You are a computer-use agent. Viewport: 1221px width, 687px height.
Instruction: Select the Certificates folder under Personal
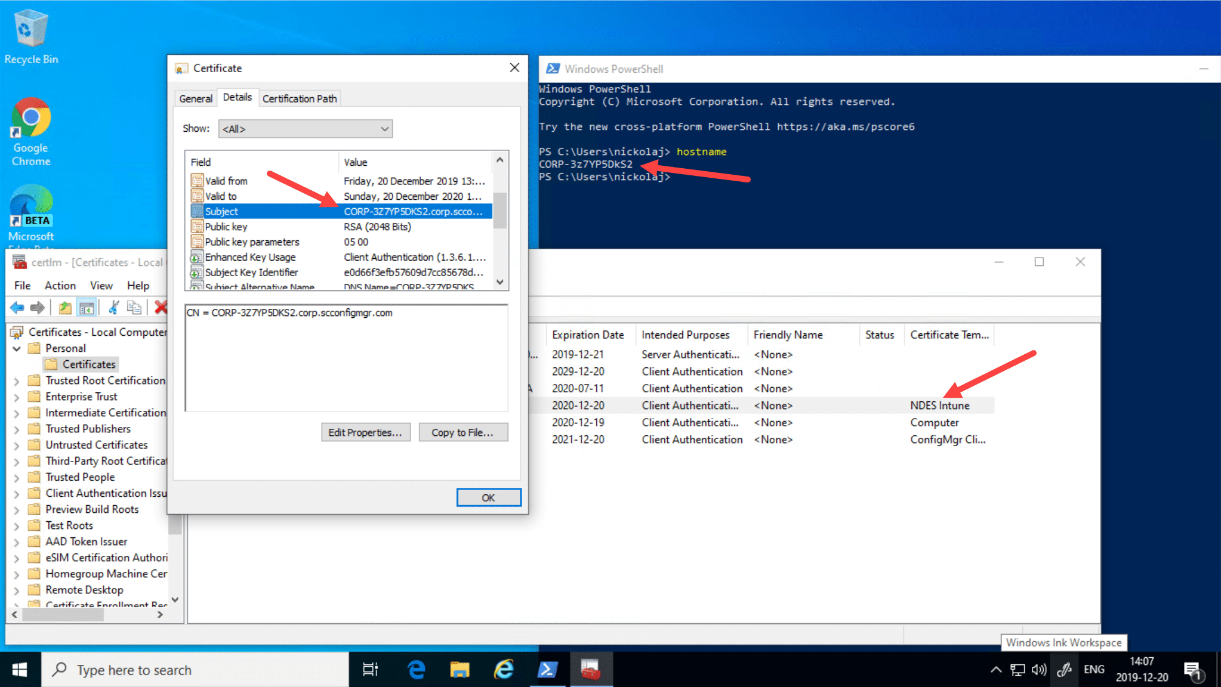click(81, 364)
